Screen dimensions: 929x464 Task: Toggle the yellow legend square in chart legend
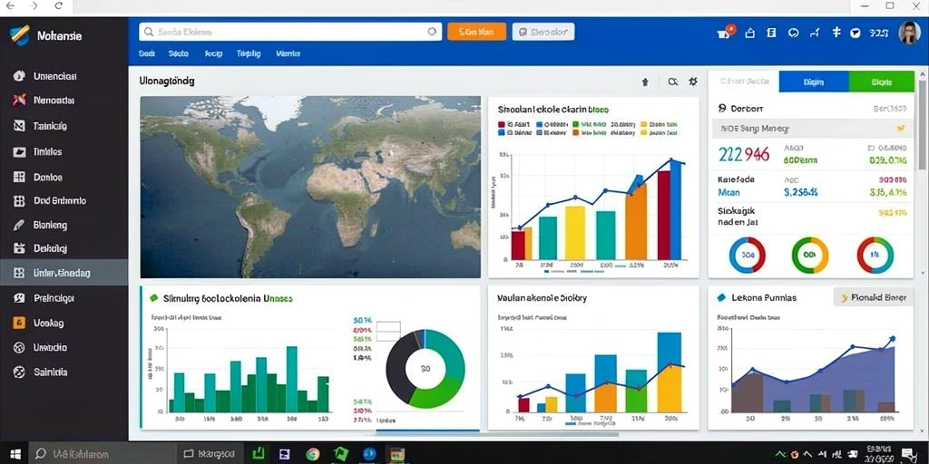[x=643, y=125]
